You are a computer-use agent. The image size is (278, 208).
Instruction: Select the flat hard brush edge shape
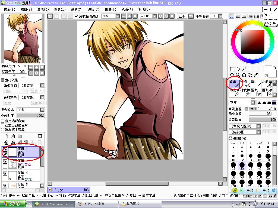pos(274,103)
